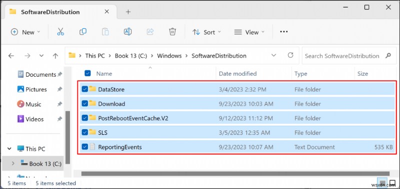Uncheck the Download checkbox
This screenshot has width=400, height=189.
[84, 103]
